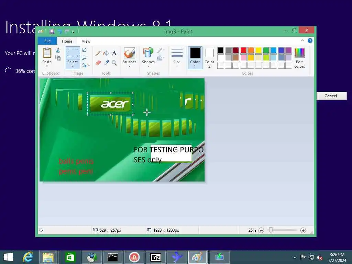Collapse the ribbon with chevron
Viewport: 352px width, 264px height.
click(302, 41)
